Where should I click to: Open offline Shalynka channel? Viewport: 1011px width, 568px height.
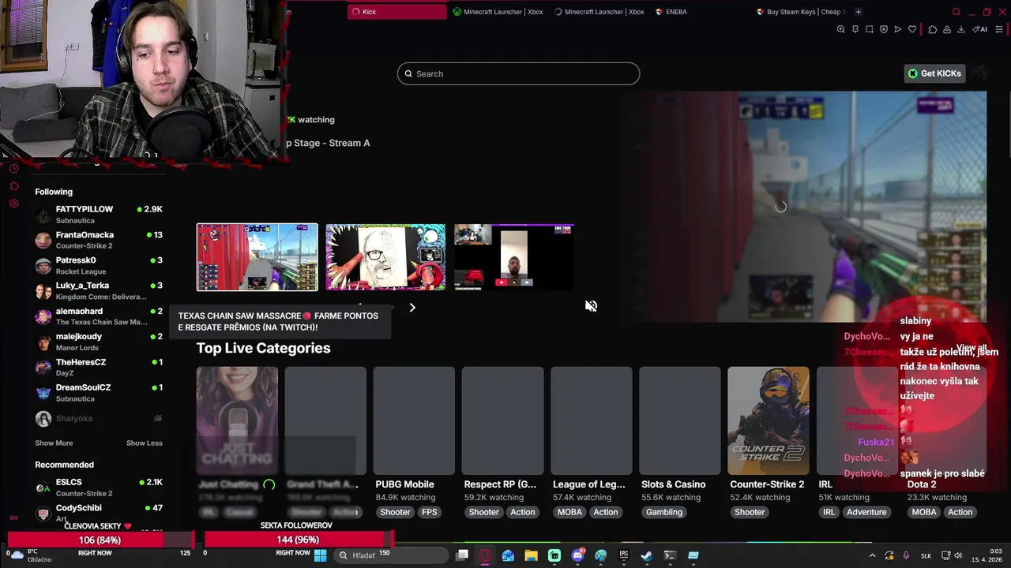pos(99,419)
